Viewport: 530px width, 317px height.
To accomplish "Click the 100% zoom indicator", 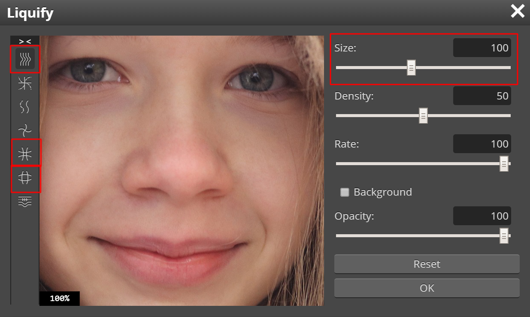I will [x=60, y=299].
